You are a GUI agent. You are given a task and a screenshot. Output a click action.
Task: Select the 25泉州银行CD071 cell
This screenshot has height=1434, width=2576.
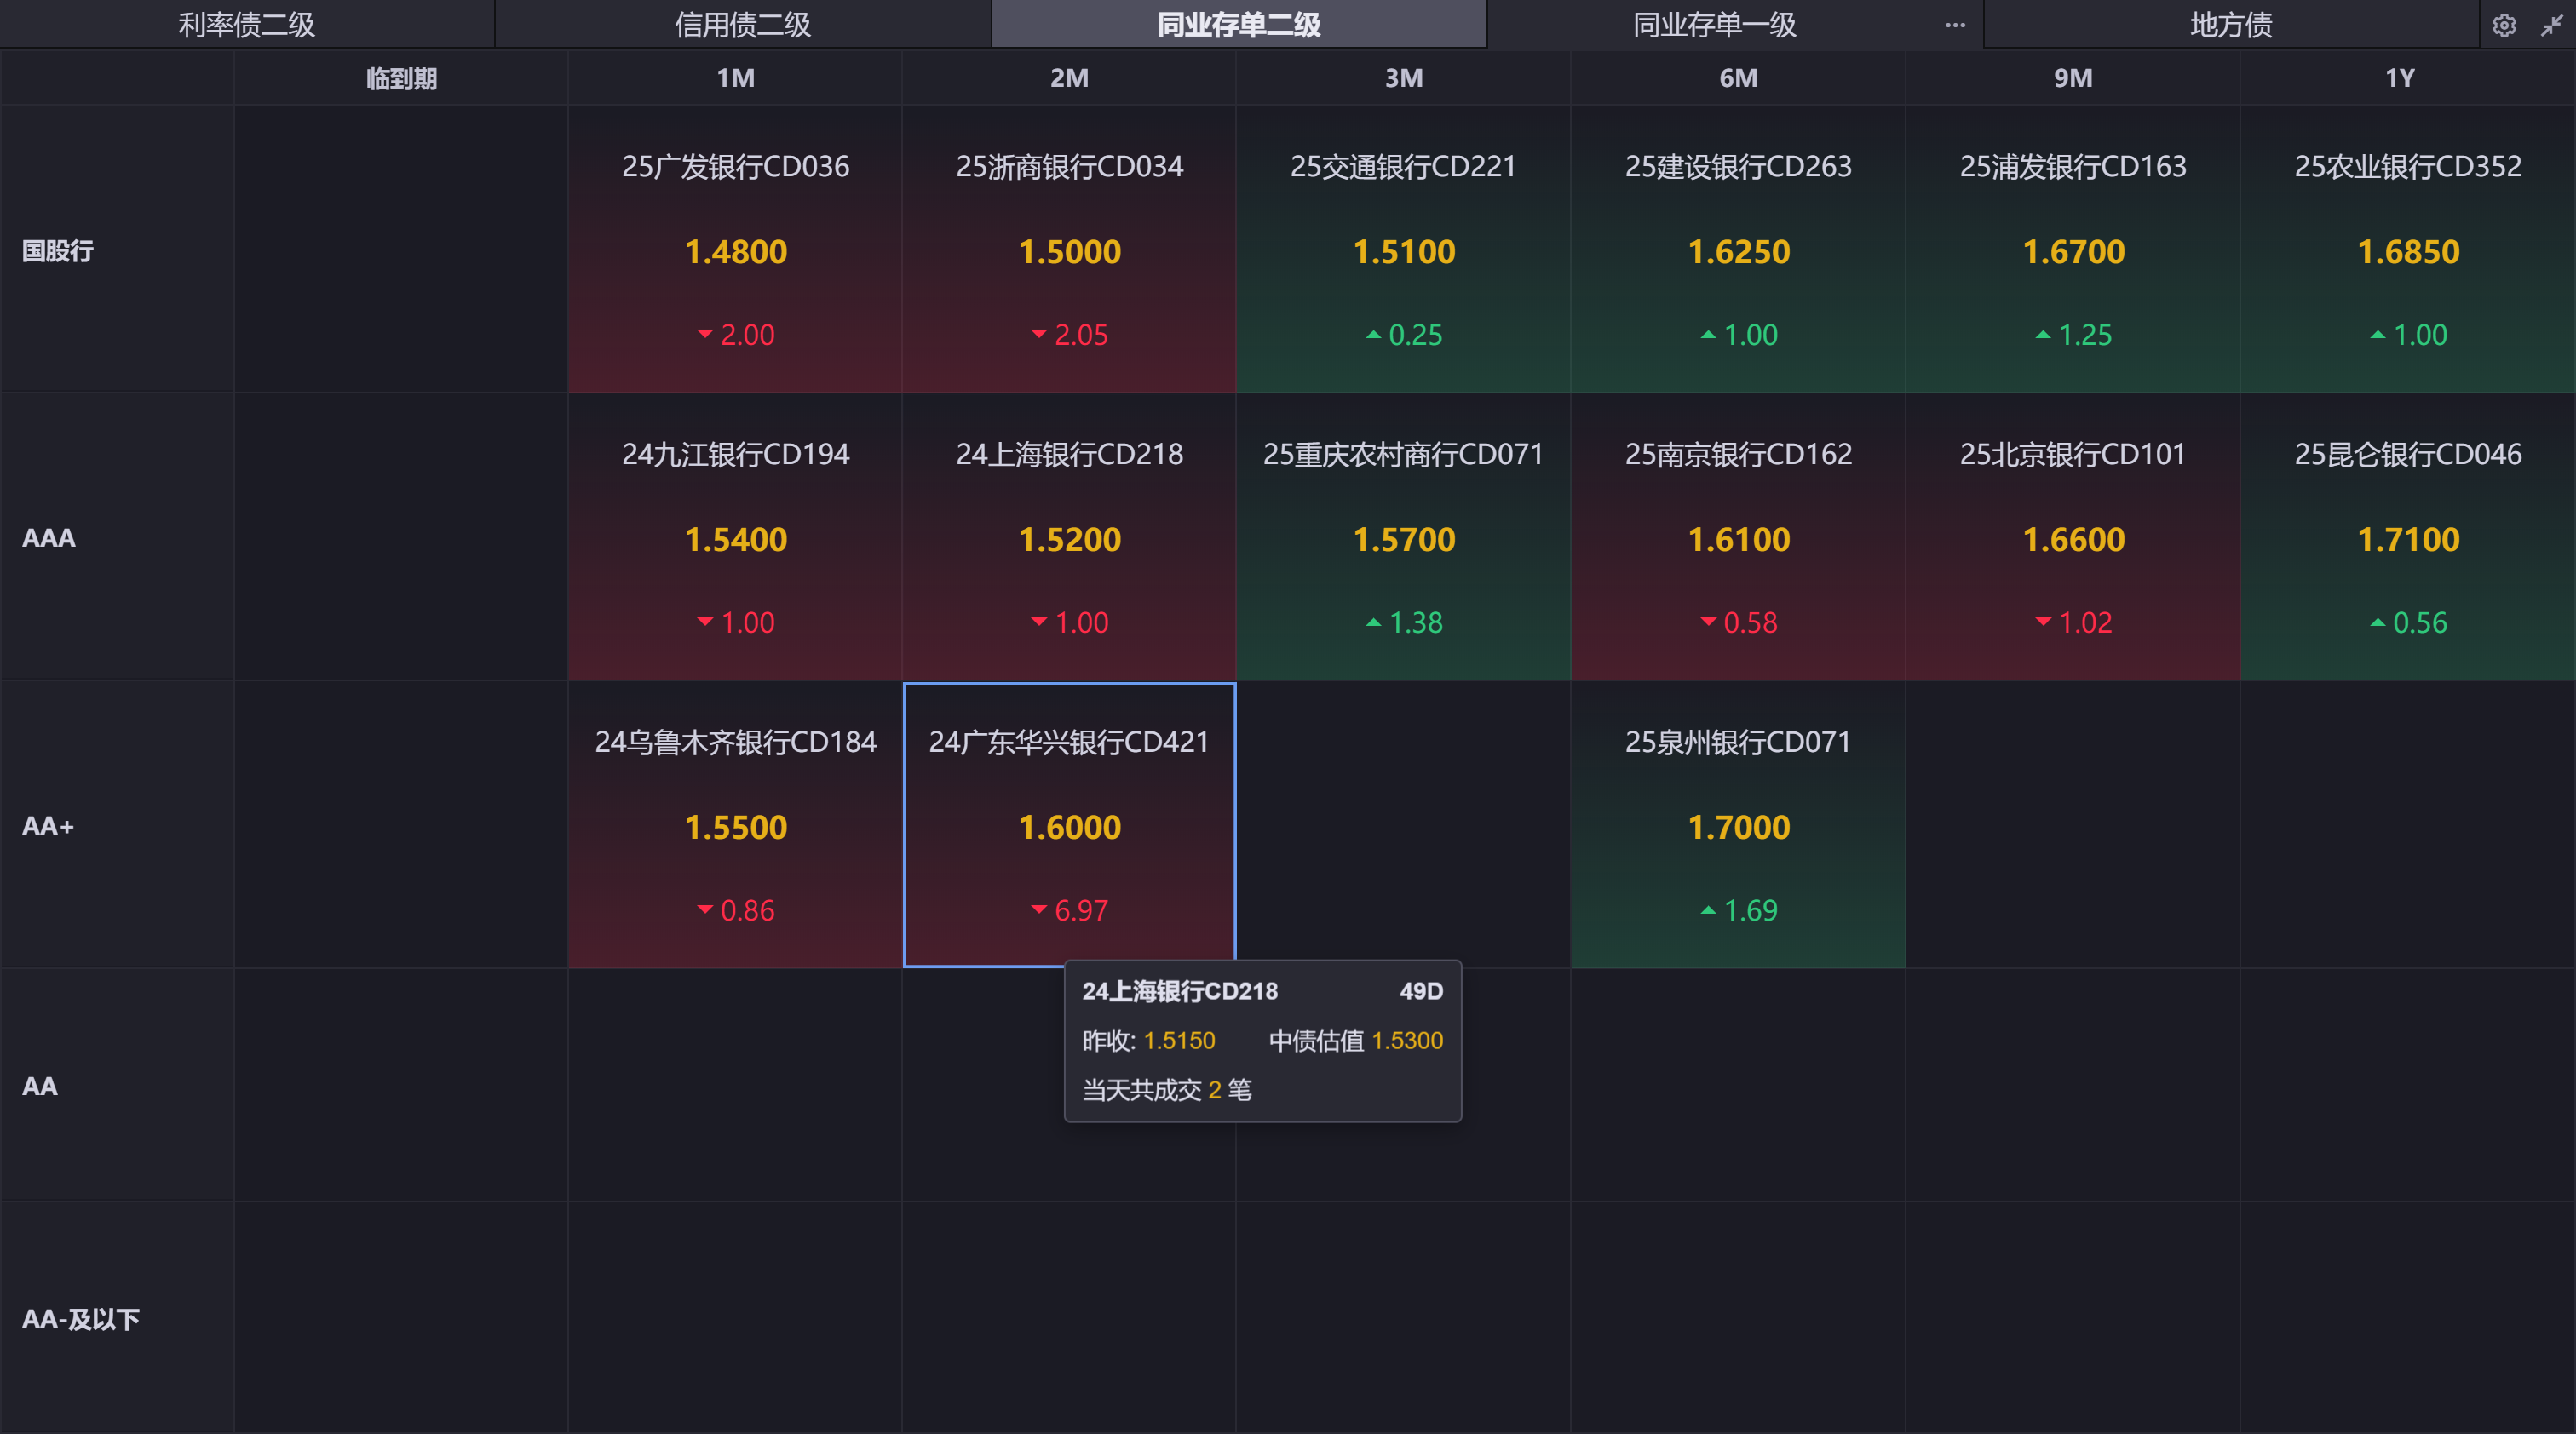click(1738, 825)
